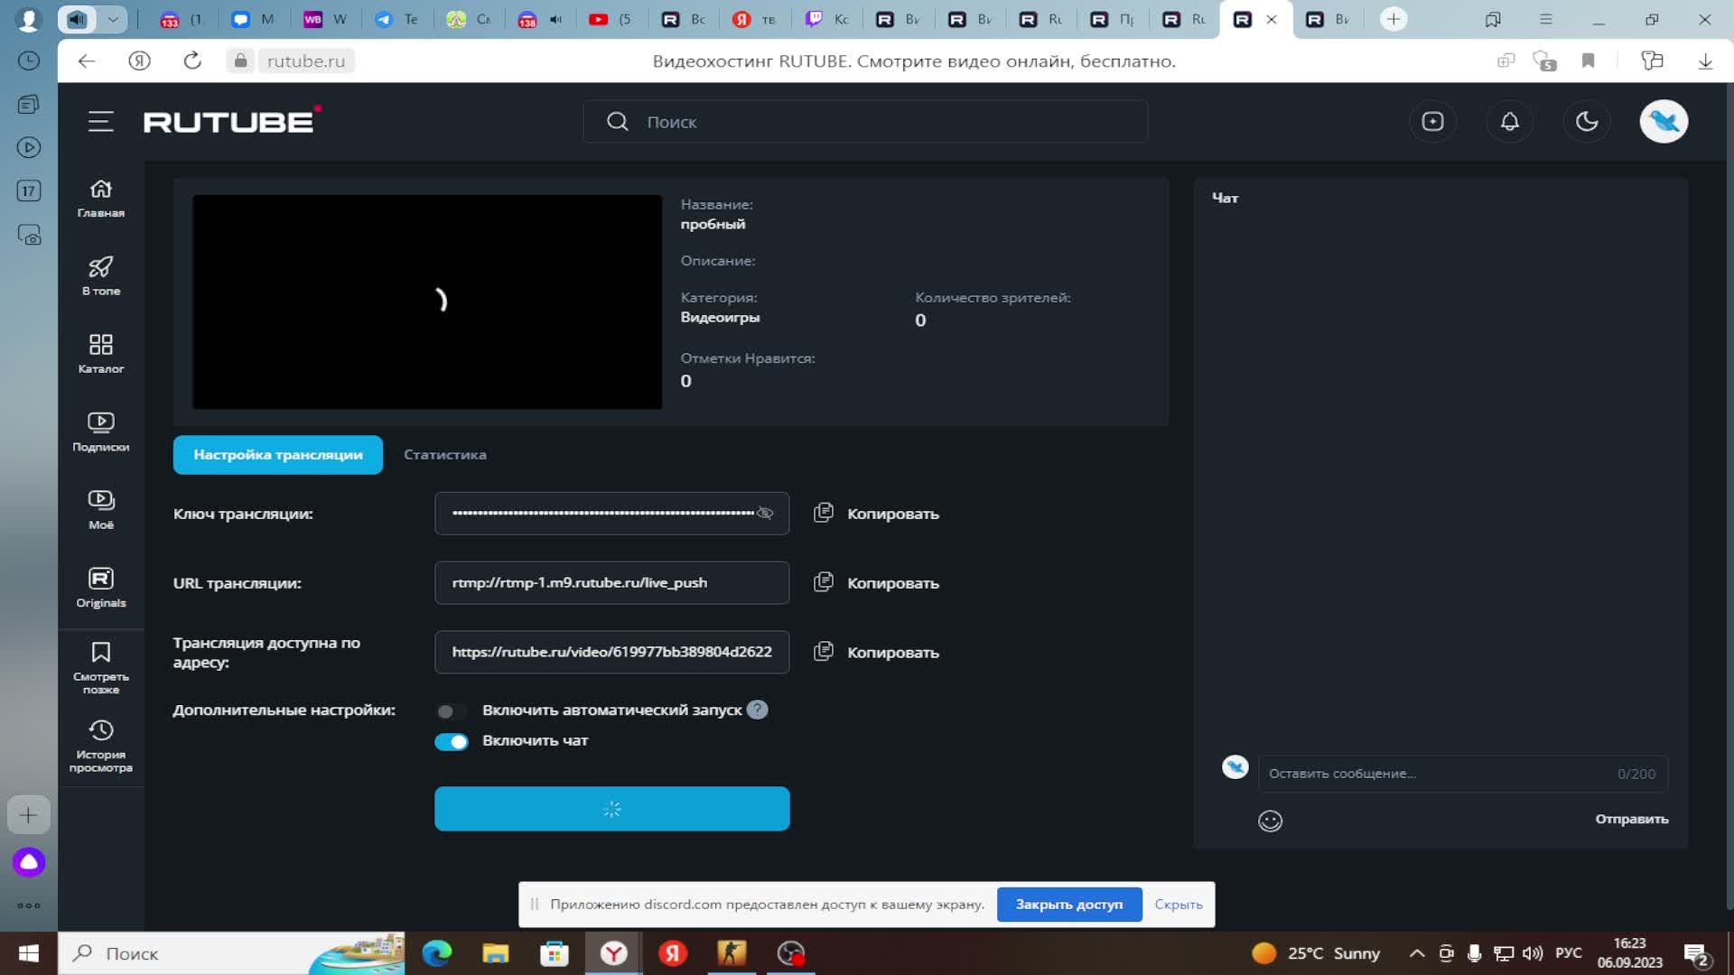Click the add video icon in header
Screen dimensions: 1734x975
tap(1432, 122)
